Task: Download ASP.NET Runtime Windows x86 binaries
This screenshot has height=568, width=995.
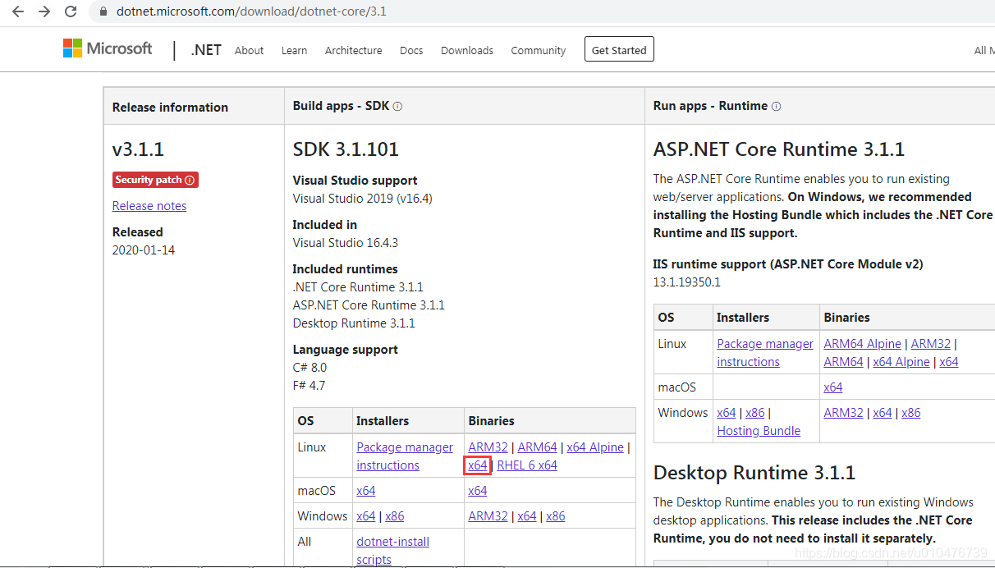Action: pyautogui.click(x=911, y=413)
